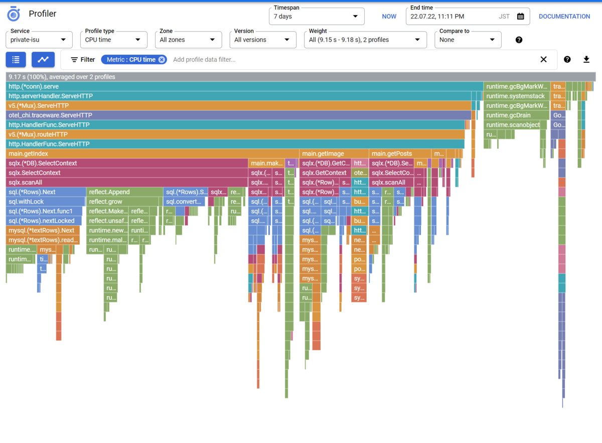Switch to the focused function list view
This screenshot has height=443, width=602.
tap(16, 59)
